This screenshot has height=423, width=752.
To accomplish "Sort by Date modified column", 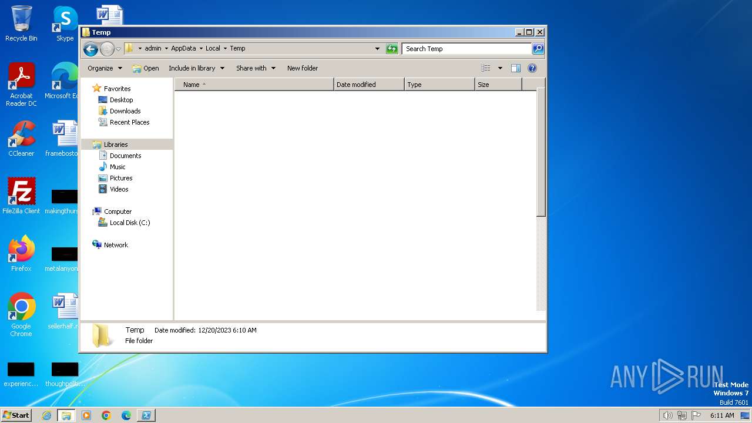I will coord(369,85).
